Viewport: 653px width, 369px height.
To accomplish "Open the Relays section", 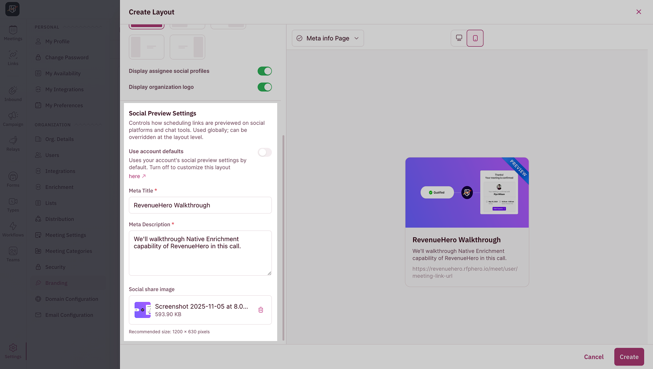I will point(13,143).
